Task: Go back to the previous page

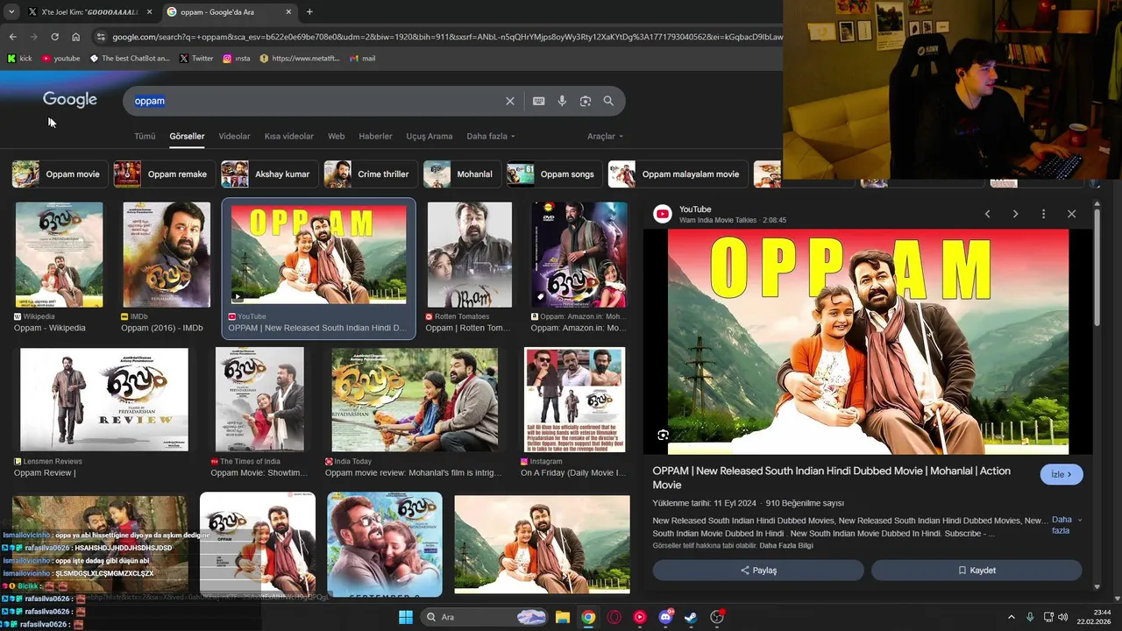Action: click(12, 37)
